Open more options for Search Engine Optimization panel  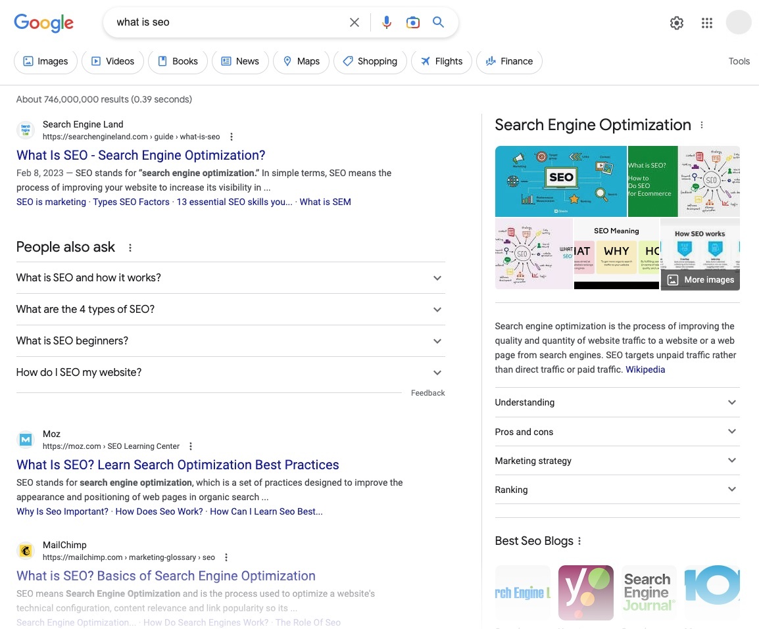pyautogui.click(x=702, y=126)
